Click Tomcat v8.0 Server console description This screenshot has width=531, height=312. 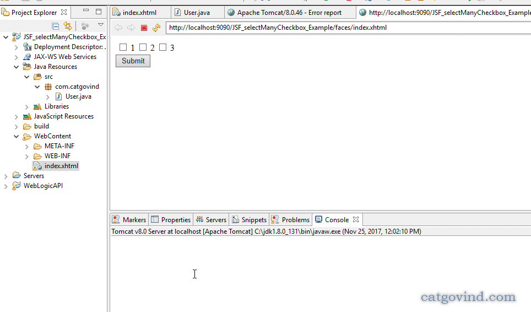point(266,232)
